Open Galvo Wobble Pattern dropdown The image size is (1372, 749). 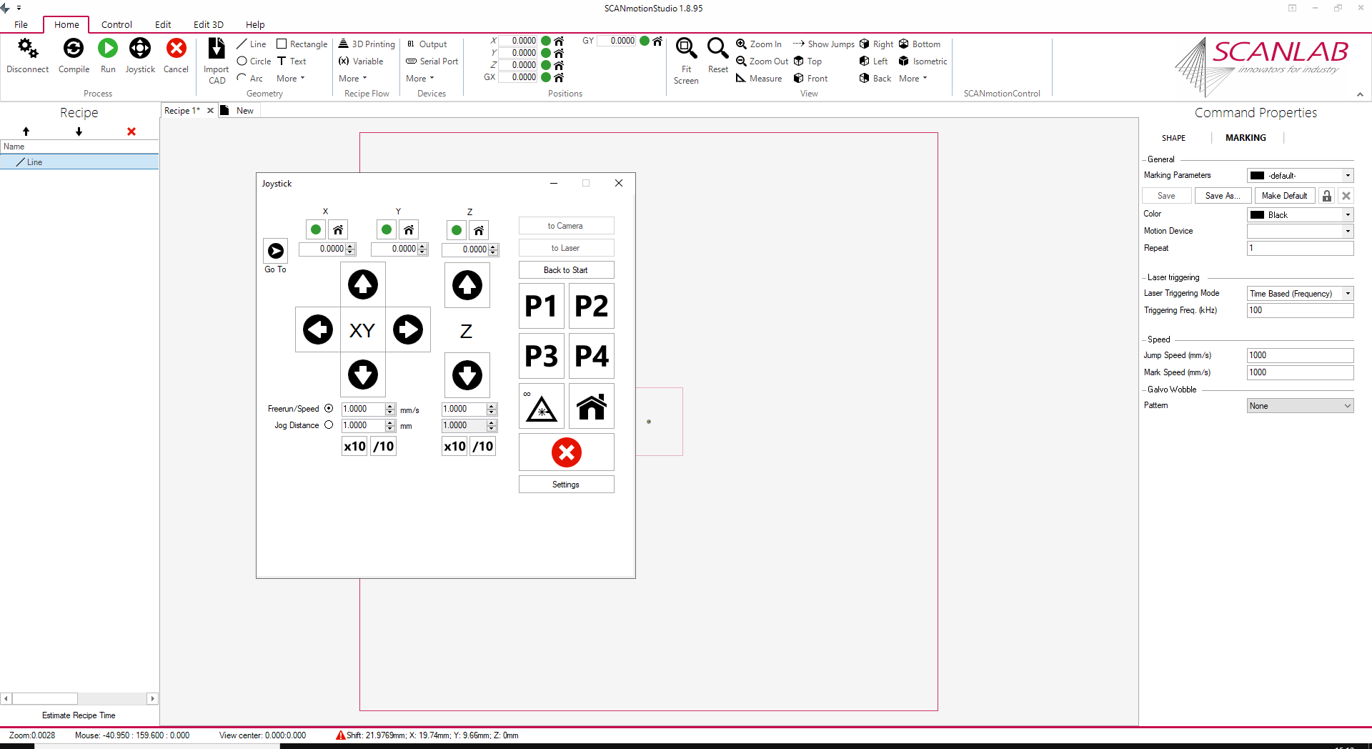[x=1301, y=406]
